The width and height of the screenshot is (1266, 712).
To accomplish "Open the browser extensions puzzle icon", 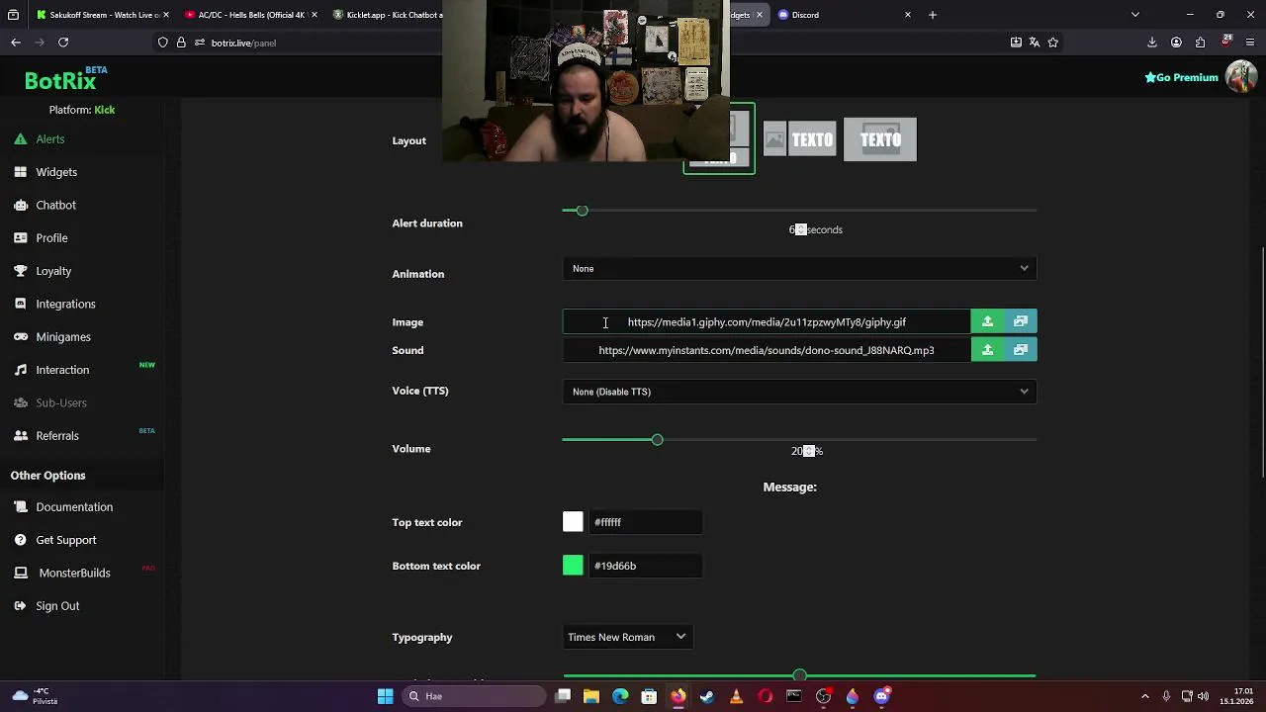I will click(x=1200, y=43).
